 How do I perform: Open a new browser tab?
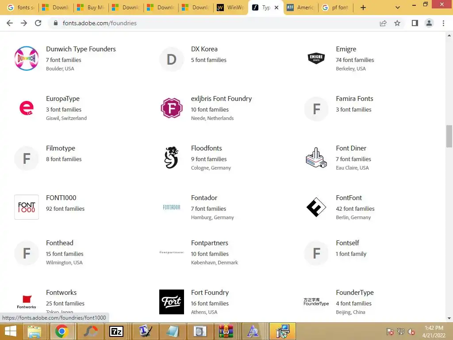(x=363, y=8)
